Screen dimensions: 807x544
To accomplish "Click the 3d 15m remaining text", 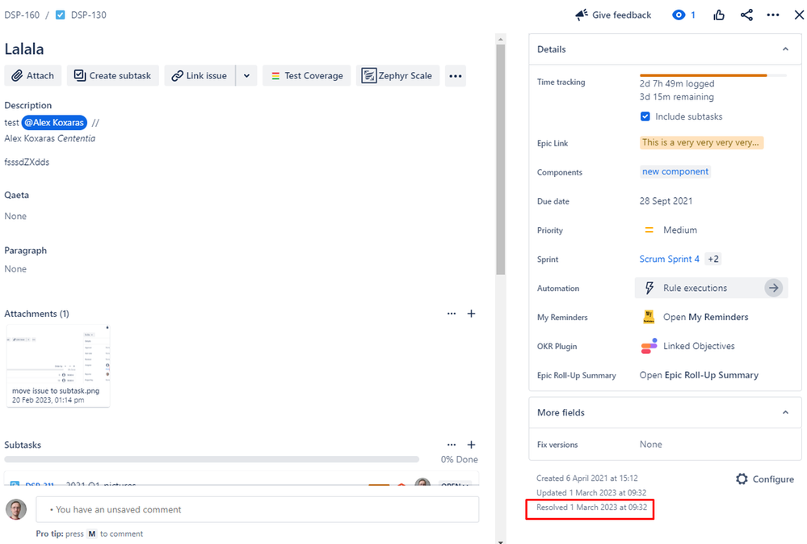I will (677, 97).
